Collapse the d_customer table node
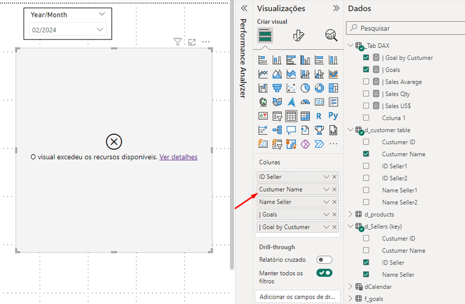 tap(350, 130)
